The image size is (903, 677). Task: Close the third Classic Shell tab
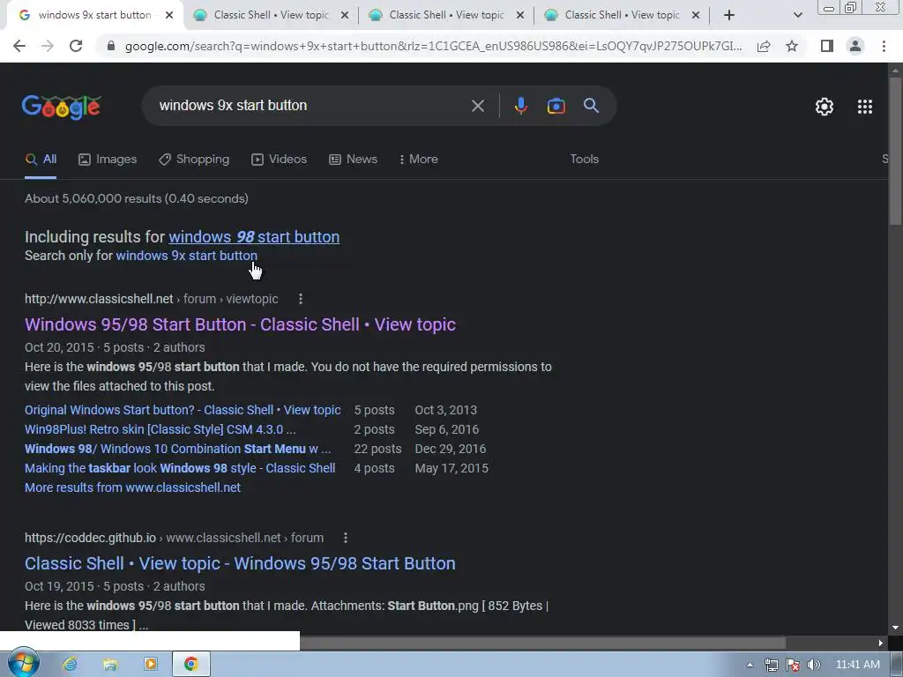696,15
